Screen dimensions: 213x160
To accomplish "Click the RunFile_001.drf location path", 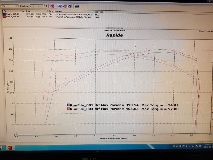I will (74, 14).
